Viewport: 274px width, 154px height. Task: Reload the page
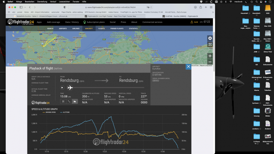click(151, 7)
